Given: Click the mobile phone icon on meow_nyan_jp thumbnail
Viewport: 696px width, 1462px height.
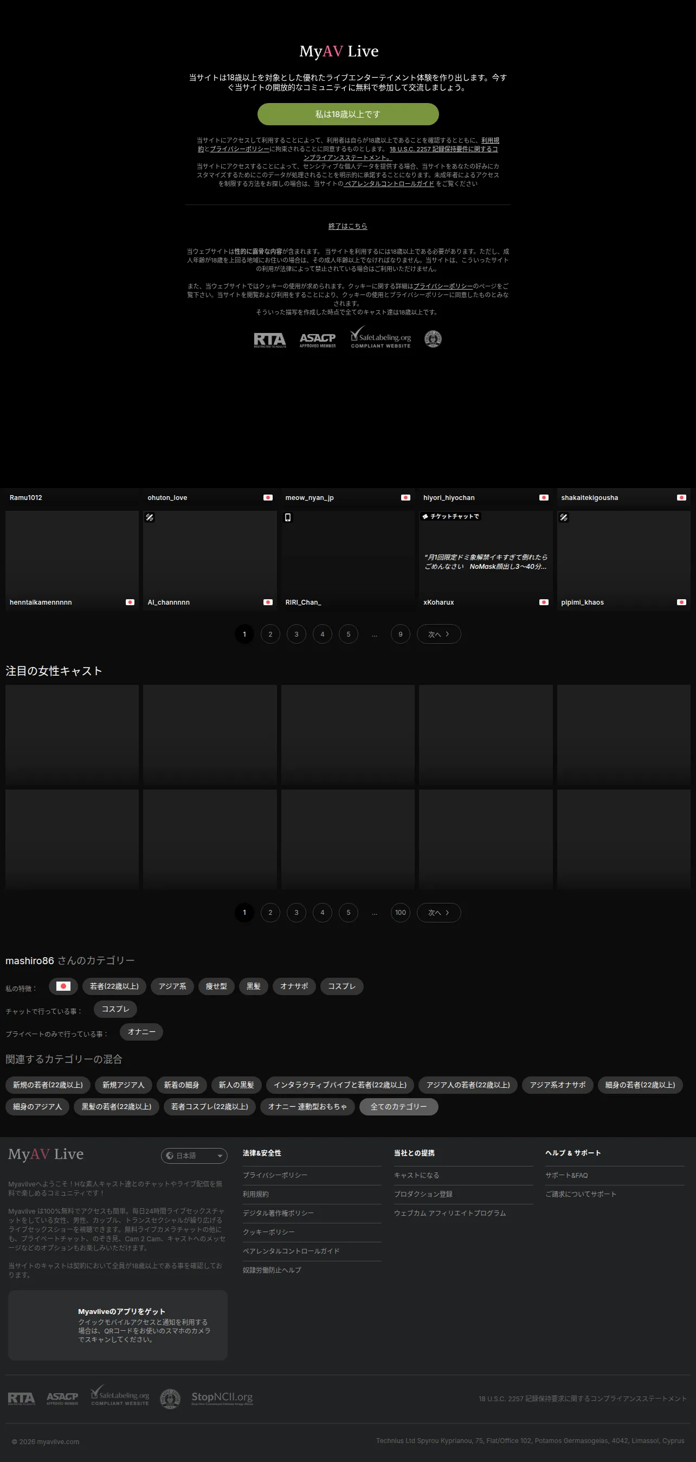Looking at the screenshot, I should (288, 517).
